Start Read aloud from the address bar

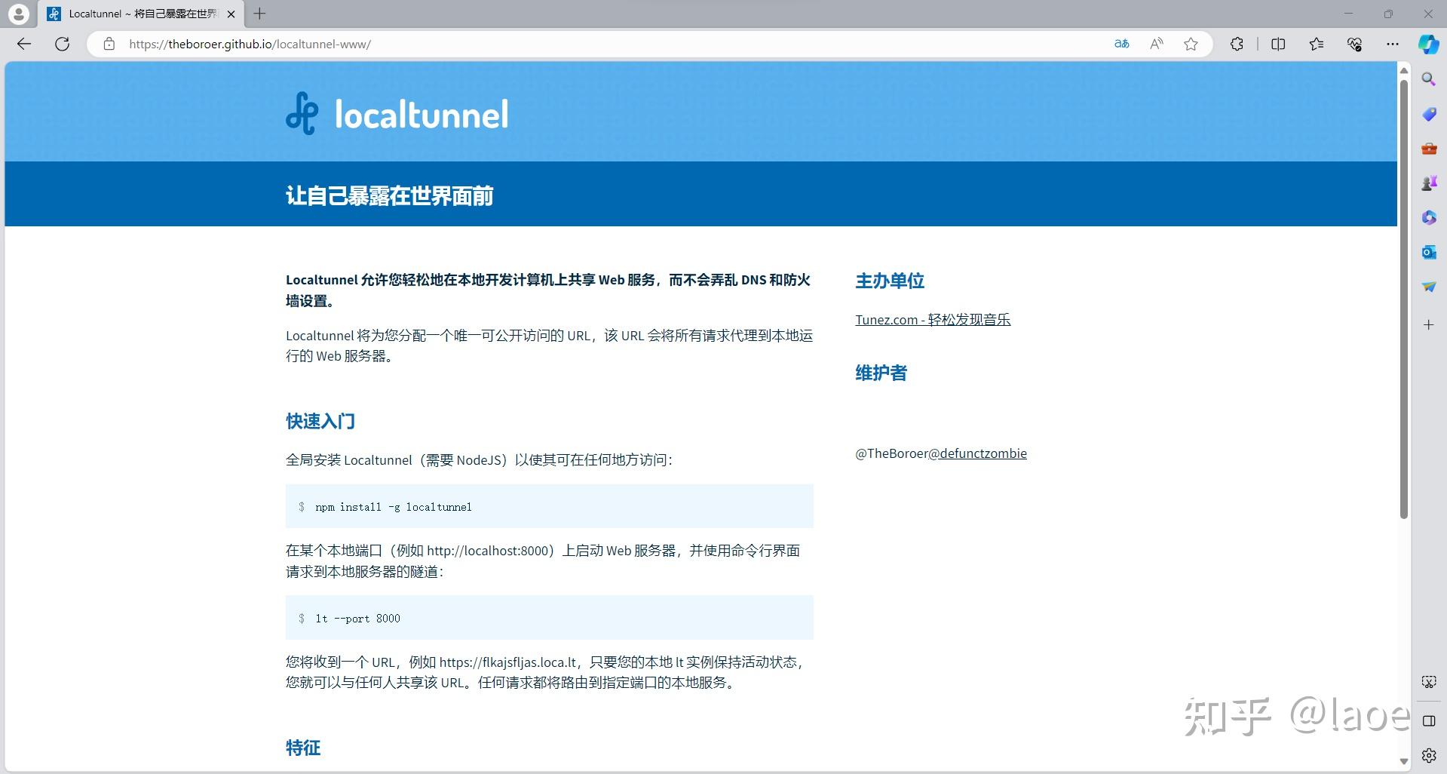(x=1156, y=44)
